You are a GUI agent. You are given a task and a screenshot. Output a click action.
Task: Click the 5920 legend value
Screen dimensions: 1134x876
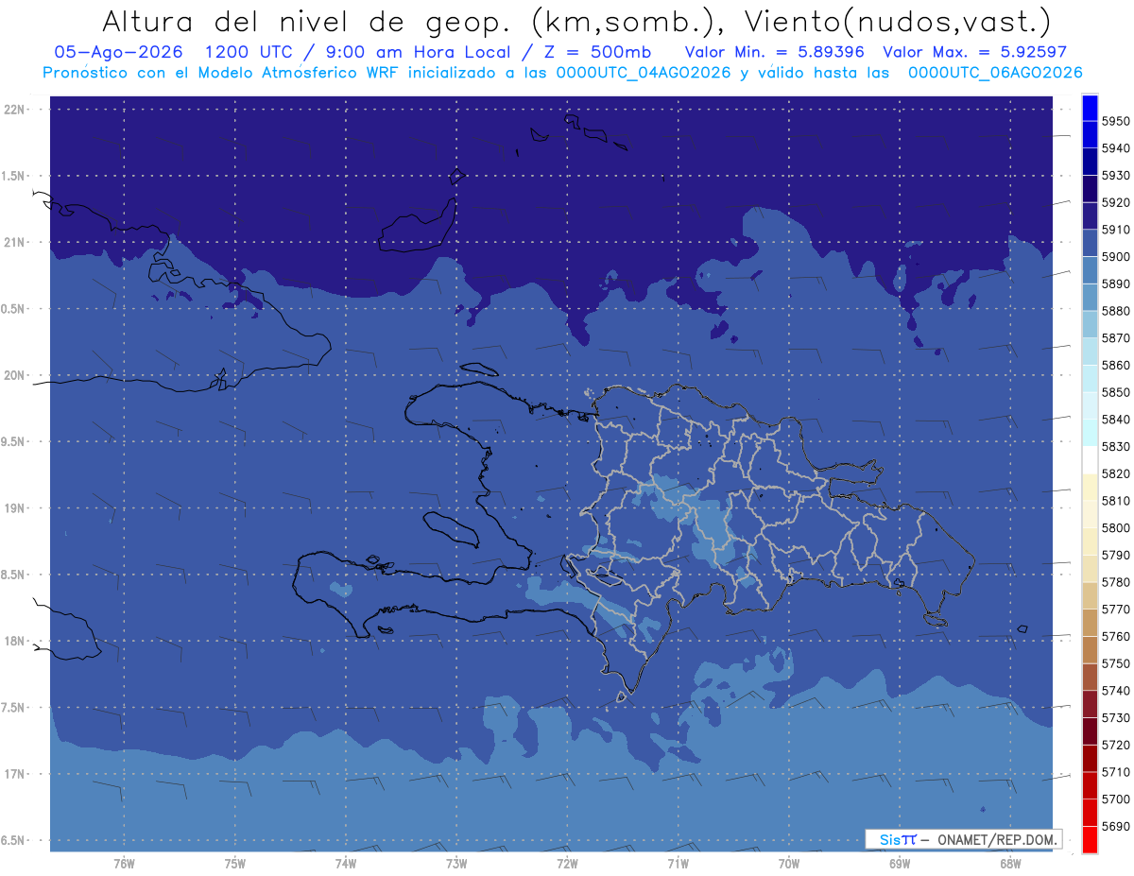pos(1115,202)
